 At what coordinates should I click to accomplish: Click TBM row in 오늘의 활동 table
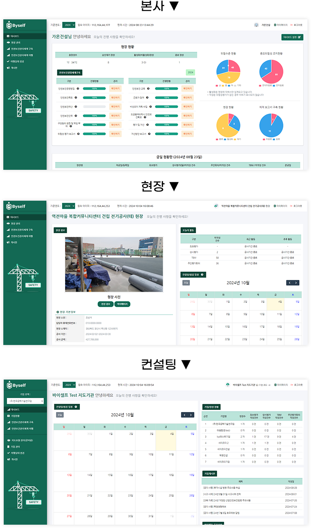(241, 257)
